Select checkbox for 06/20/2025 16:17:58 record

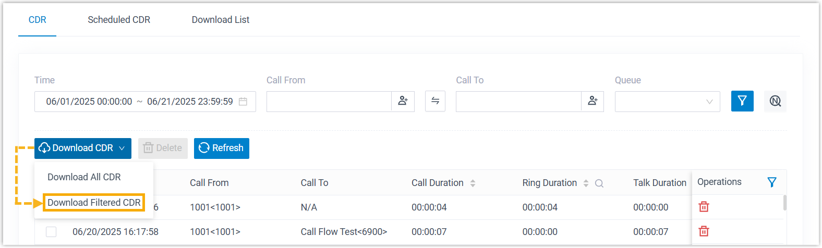[x=51, y=232]
